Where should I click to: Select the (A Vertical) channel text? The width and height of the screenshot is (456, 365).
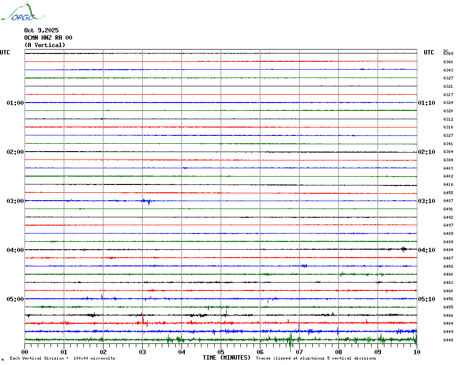pos(45,45)
